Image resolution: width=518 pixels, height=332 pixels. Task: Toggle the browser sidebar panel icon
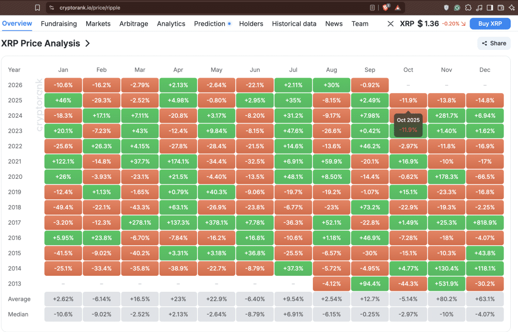pyautogui.click(x=490, y=8)
